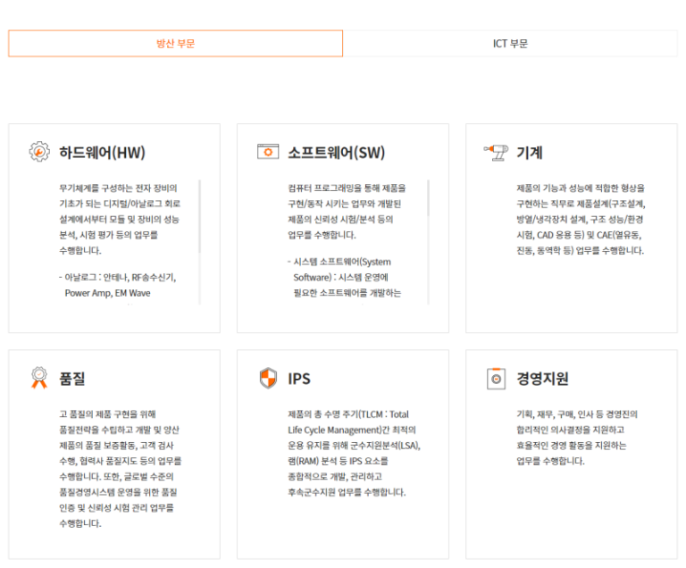The width and height of the screenshot is (686, 568).
Task: Click the 경영지원 description paragraph
Action: (577, 438)
